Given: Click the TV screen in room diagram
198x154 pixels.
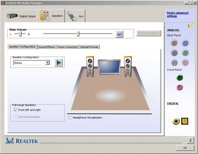Looking at the screenshot, I should point(109,67).
